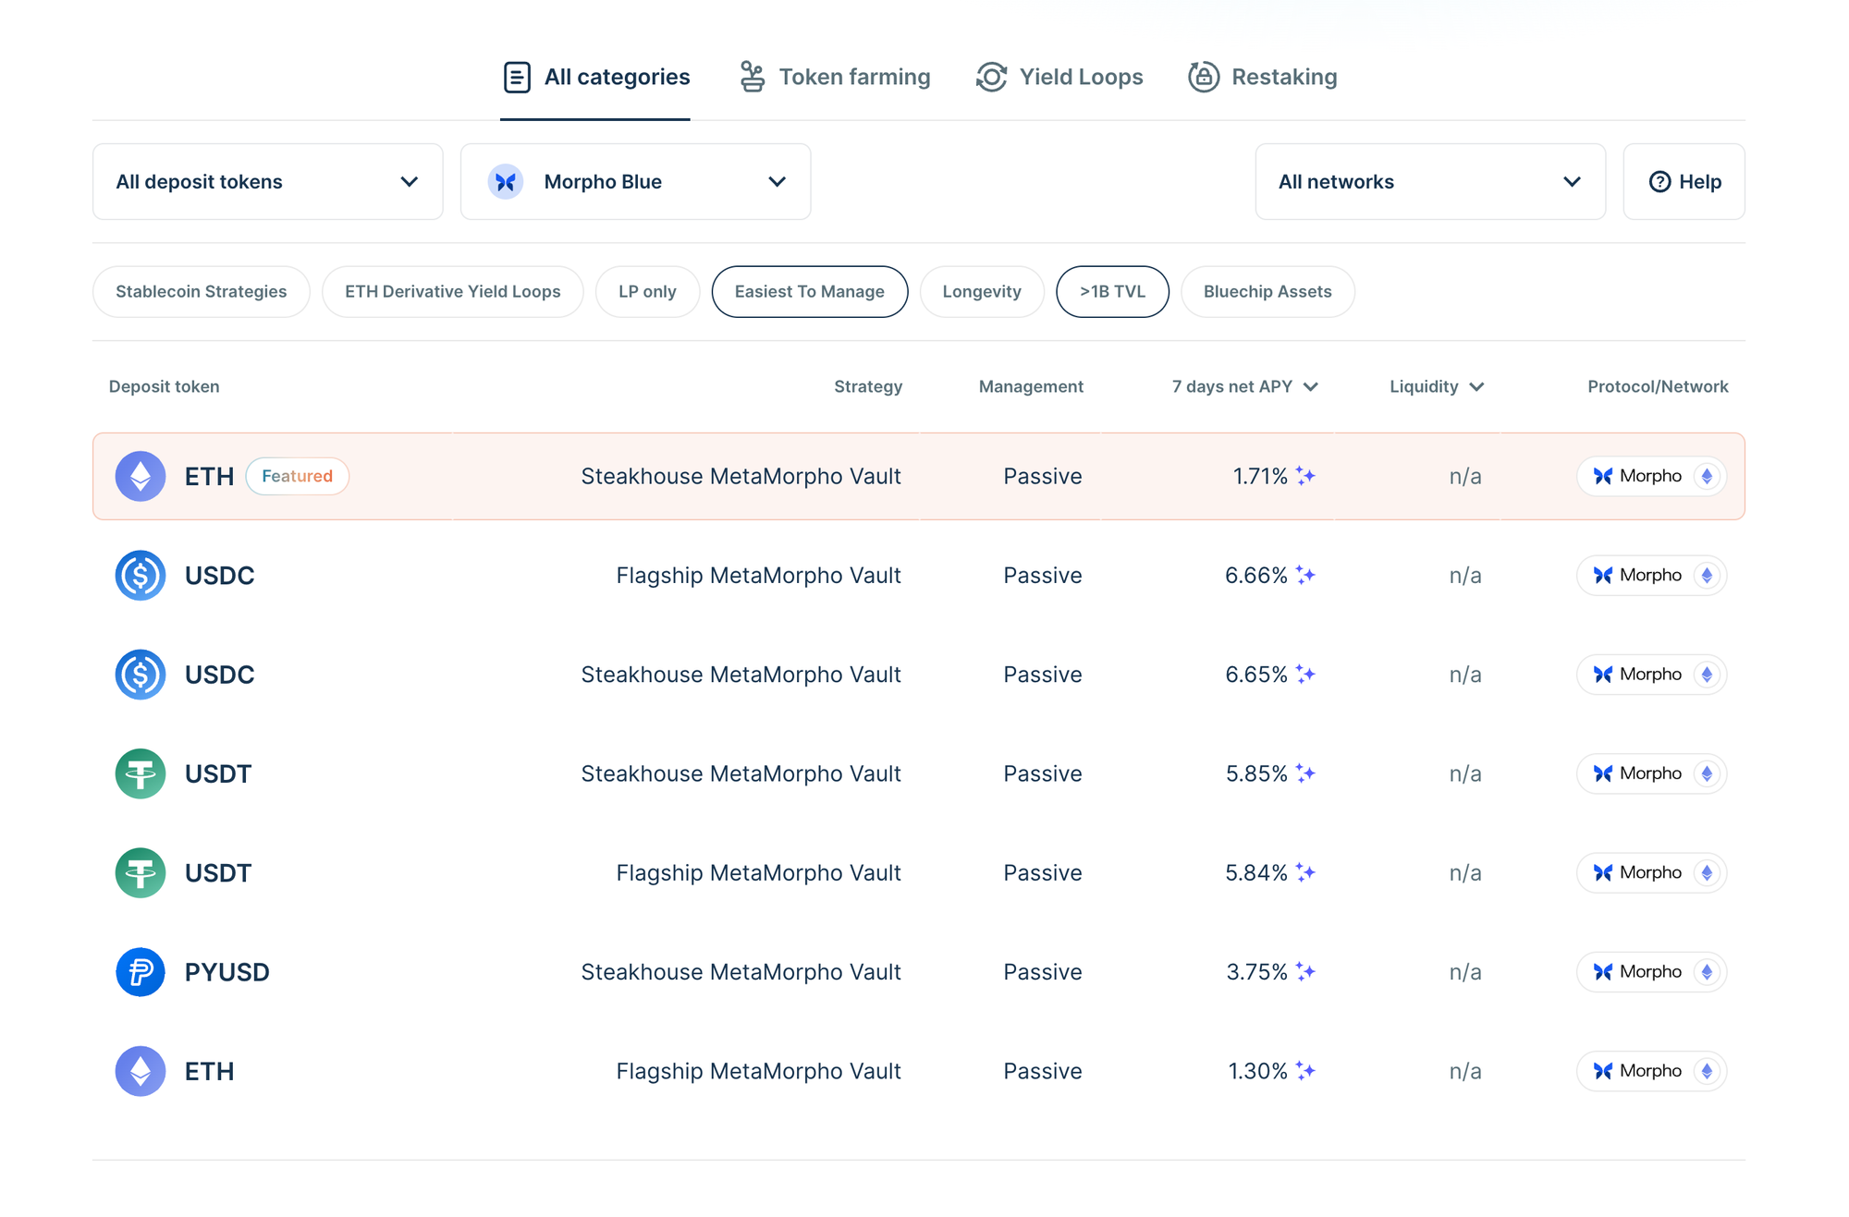The height and width of the screenshot is (1217, 1849).
Task: Click the ETH token icon in Featured row
Action: 141,476
